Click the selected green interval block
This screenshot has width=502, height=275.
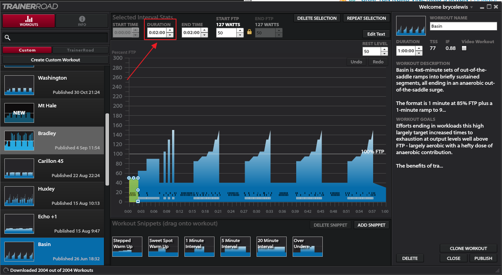[x=133, y=190]
